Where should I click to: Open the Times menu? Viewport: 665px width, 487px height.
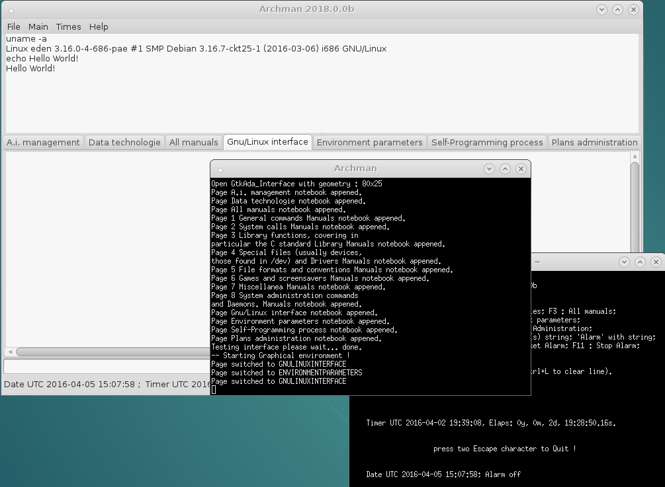(x=68, y=26)
